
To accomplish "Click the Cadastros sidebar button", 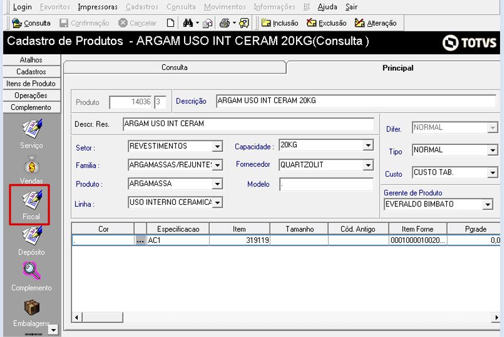I will (x=31, y=72).
